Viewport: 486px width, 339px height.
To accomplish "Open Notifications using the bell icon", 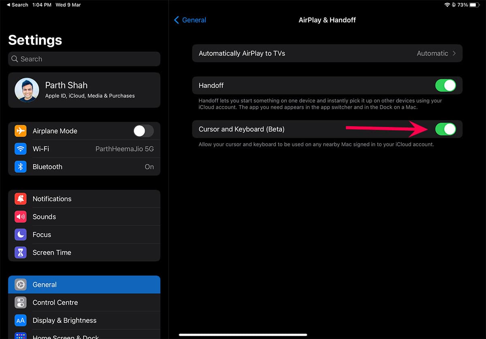I will (20, 199).
